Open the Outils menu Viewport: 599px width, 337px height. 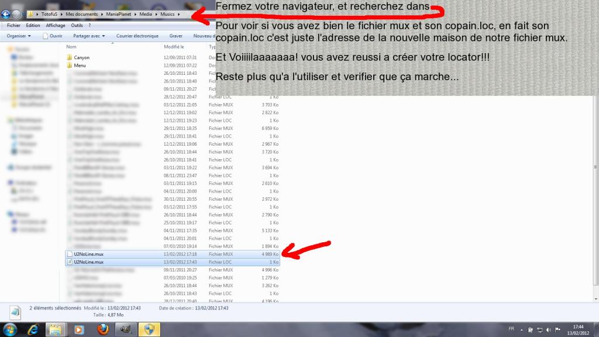coord(77,25)
